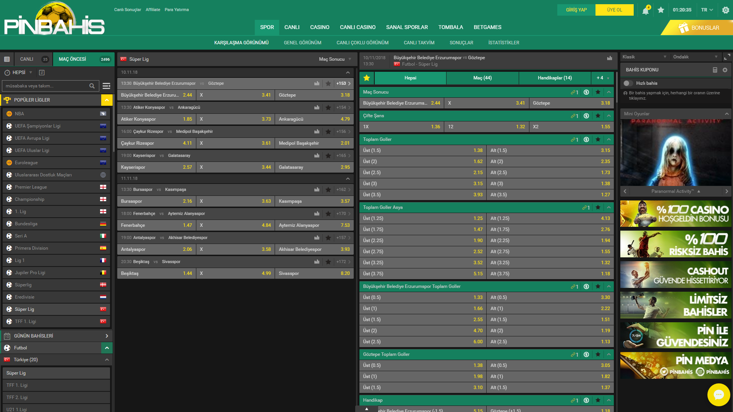
Task: Toggle the checkbox next to HEPSİ filter
Action: pos(42,73)
